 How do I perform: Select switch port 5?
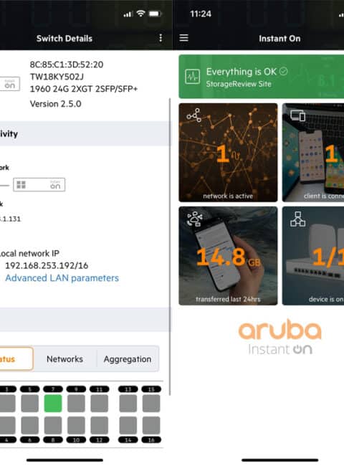[29, 404]
